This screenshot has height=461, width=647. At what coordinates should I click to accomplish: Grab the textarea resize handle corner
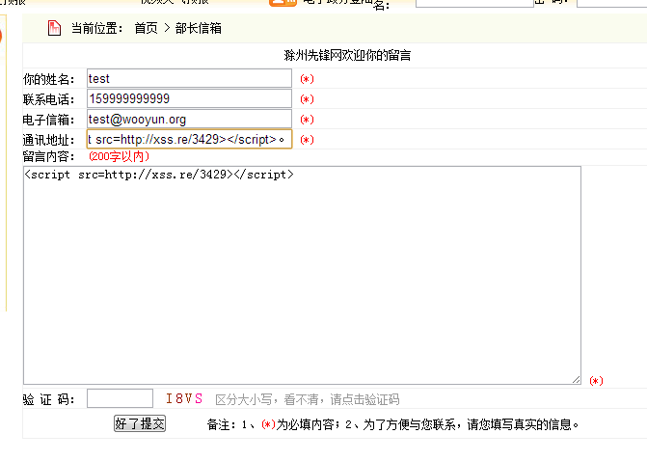(x=576, y=380)
